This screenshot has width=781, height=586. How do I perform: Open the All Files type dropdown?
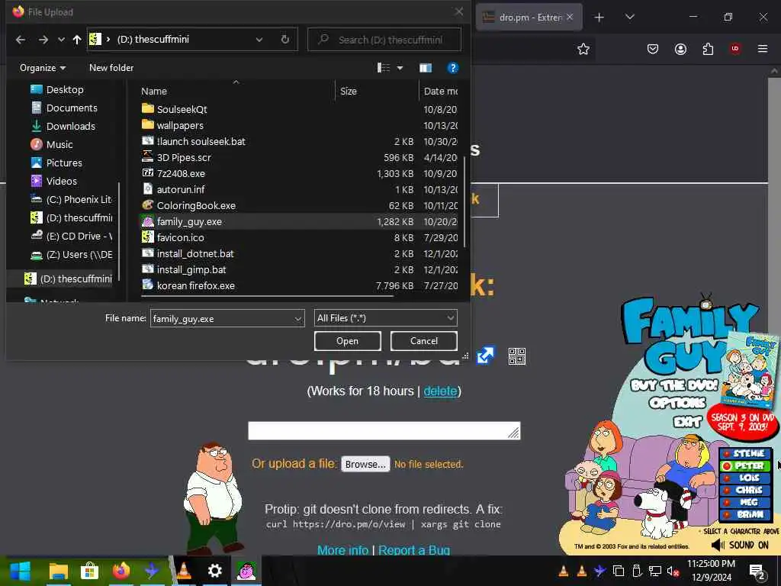pyautogui.click(x=385, y=318)
